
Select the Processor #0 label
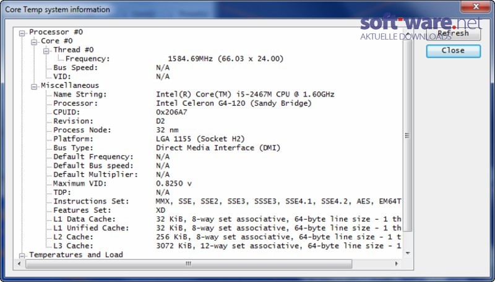[56, 32]
